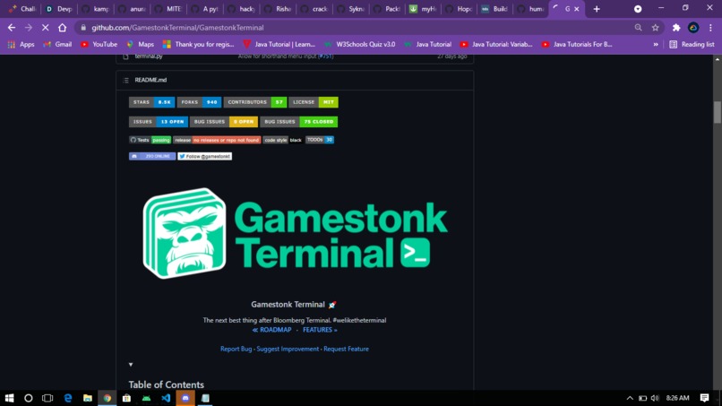Open the Report Bug link
This screenshot has width=722, height=406.
coord(236,349)
